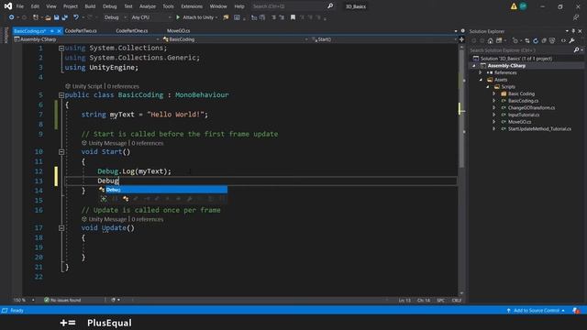Switch to the CodePartTwo.cs tab

click(x=81, y=30)
